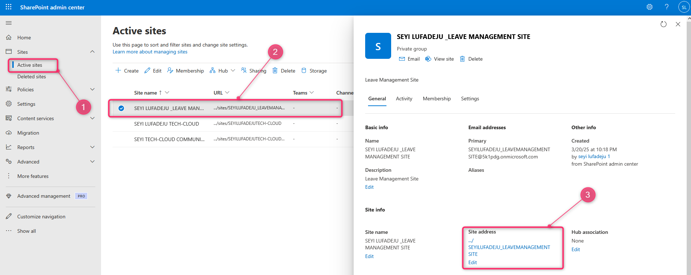This screenshot has height=275, width=691.
Task: Click Edit under Site name
Action: 369,256
